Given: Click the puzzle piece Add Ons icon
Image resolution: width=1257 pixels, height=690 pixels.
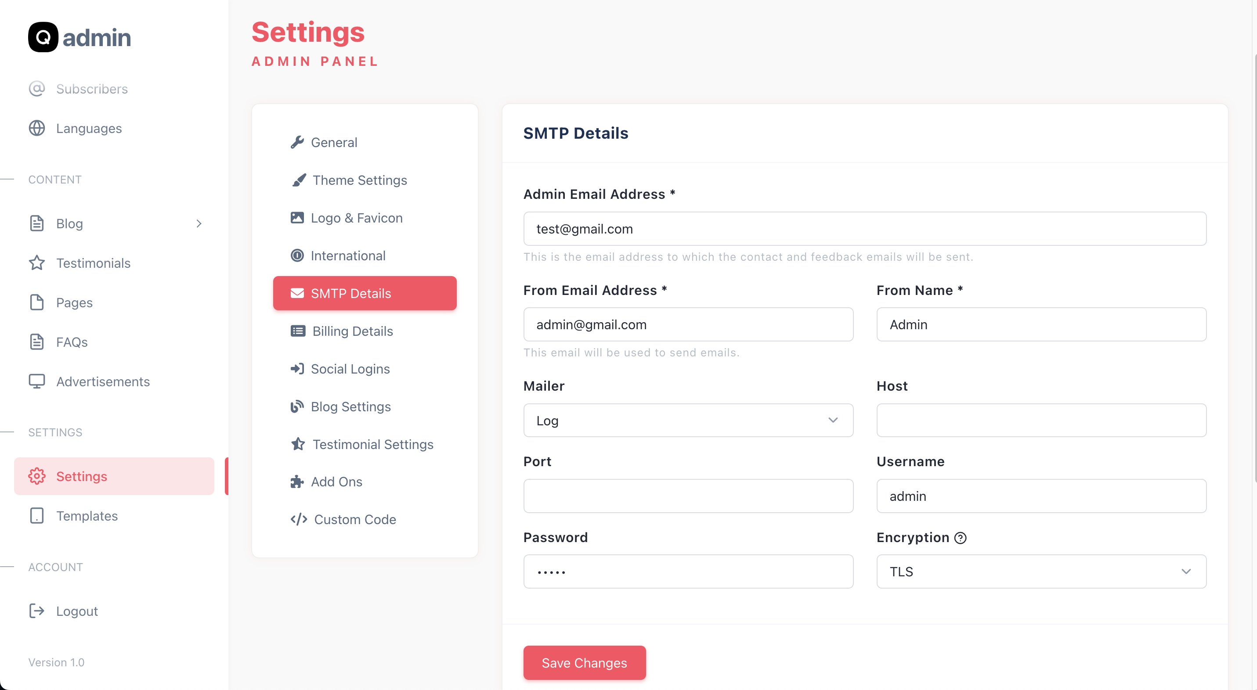Looking at the screenshot, I should click(297, 482).
